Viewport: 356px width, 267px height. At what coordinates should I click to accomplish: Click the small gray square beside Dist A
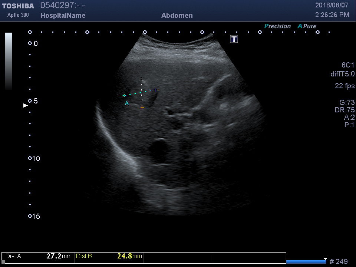[3, 262]
